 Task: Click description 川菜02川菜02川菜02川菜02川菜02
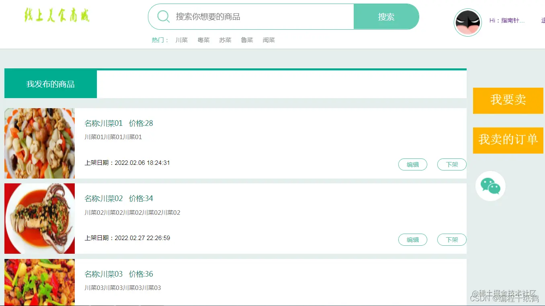(133, 213)
